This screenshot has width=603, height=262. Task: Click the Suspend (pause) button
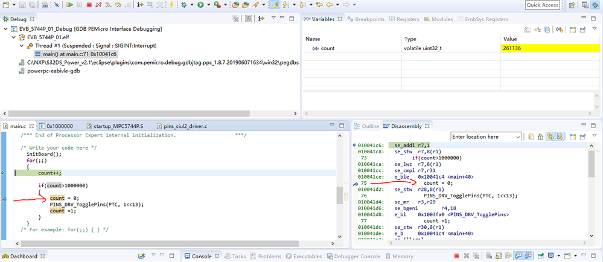click(79, 5)
